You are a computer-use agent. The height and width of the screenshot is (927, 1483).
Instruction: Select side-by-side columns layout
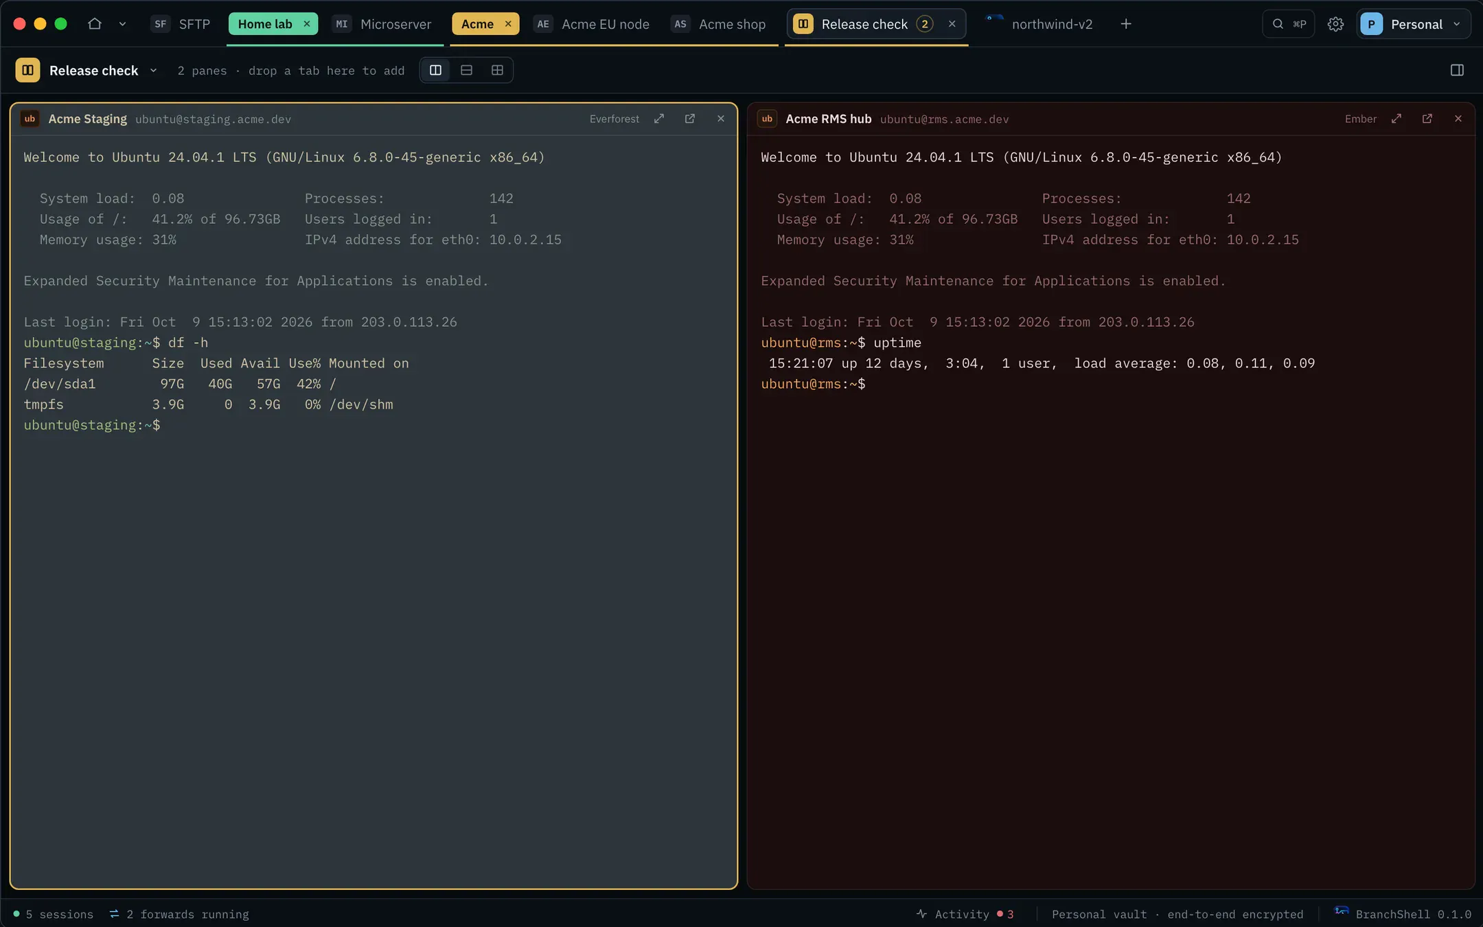pyautogui.click(x=435, y=70)
